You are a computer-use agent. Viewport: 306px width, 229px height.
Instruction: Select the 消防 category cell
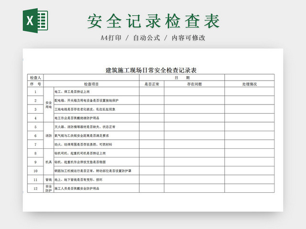pyautogui.click(x=49, y=135)
